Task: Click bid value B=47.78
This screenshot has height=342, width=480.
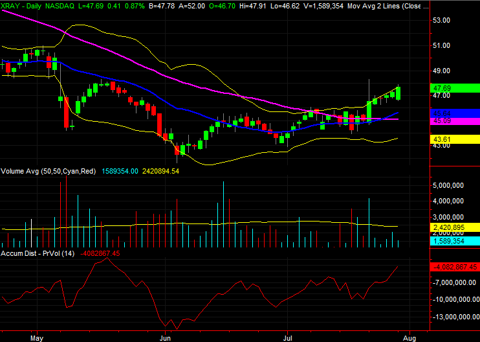Action: pyautogui.click(x=163, y=6)
